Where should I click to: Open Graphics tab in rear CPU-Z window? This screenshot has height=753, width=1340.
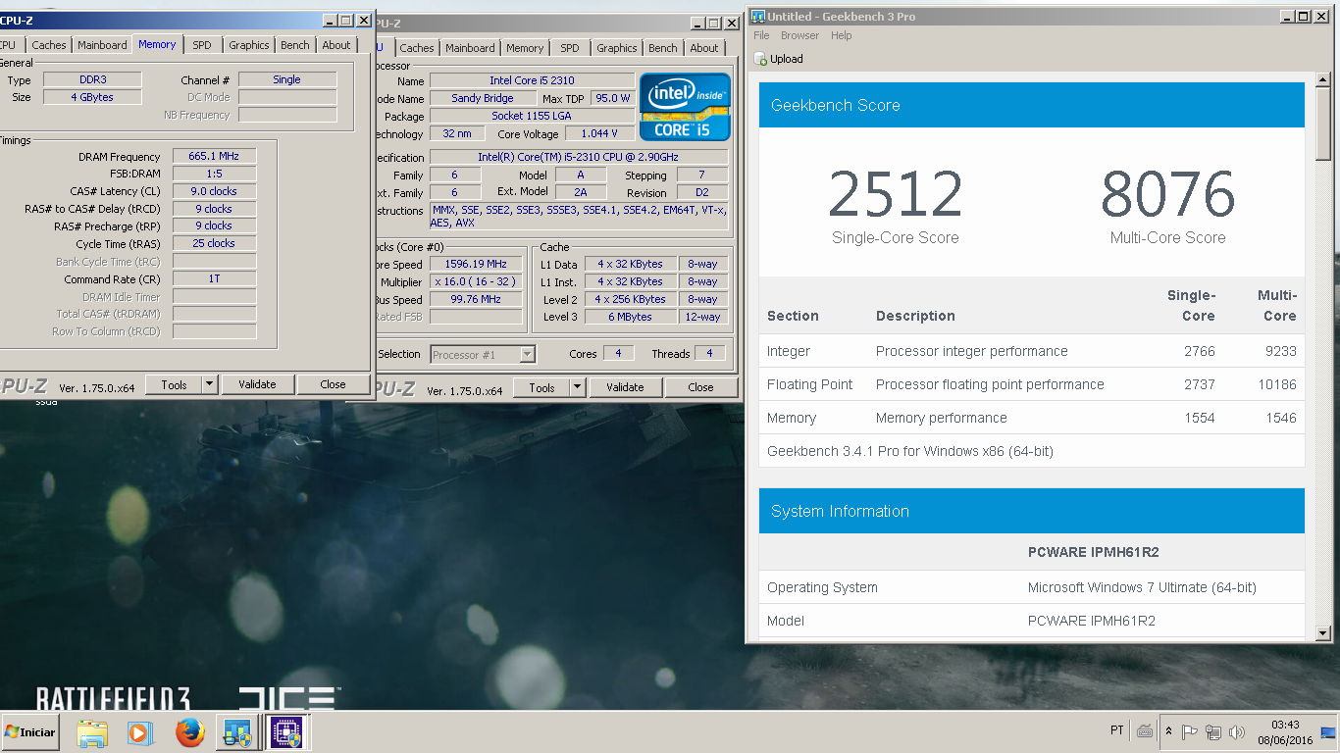coord(616,48)
